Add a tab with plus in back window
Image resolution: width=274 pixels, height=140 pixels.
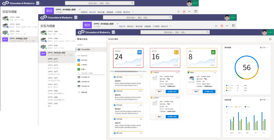click(133, 12)
